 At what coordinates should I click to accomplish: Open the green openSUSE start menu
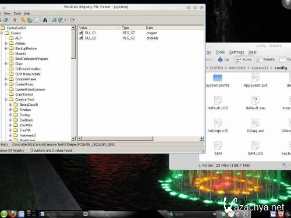3,214
